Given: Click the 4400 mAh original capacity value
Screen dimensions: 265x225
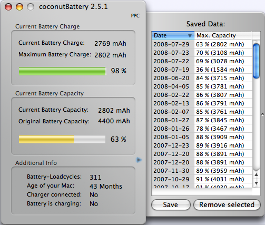Looking at the screenshot, I should pos(114,121).
